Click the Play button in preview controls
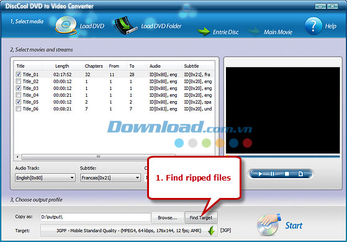This screenshot has width=347, height=242. coord(260,174)
